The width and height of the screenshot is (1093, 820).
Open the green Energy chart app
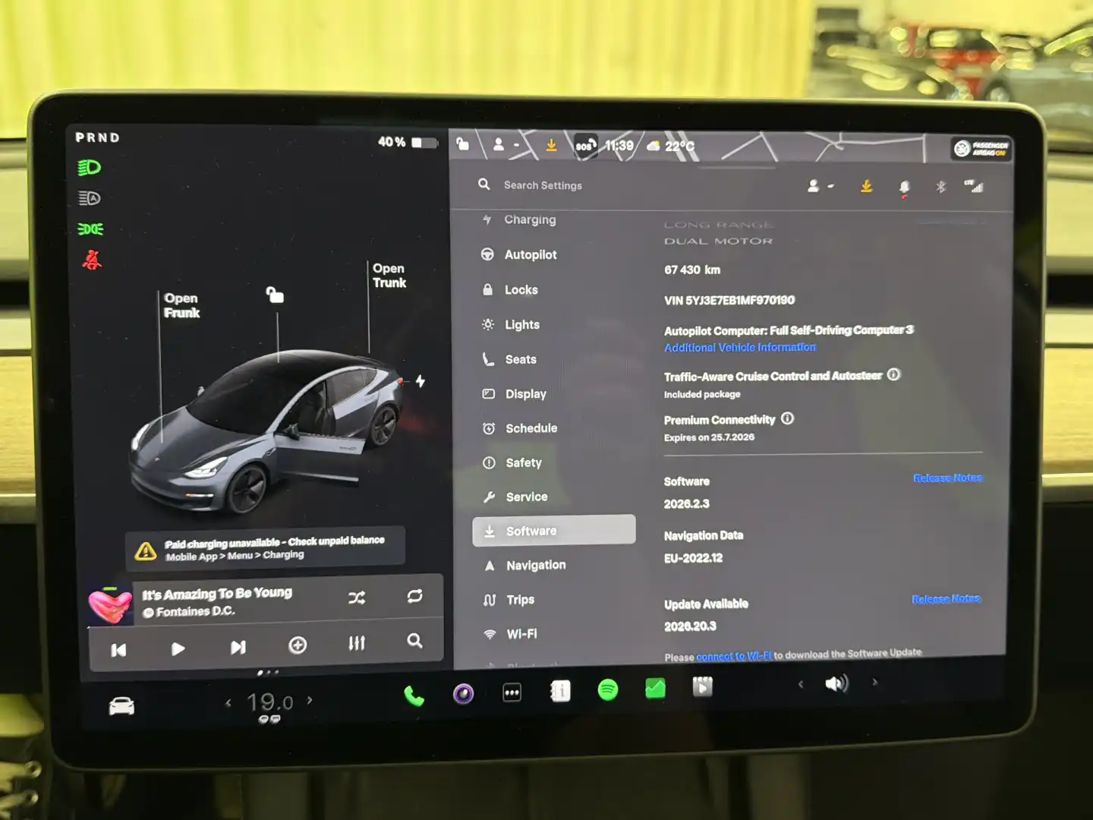pos(655,689)
